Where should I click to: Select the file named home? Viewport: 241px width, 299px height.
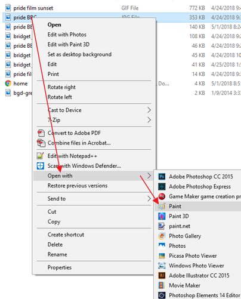[x=20, y=84]
